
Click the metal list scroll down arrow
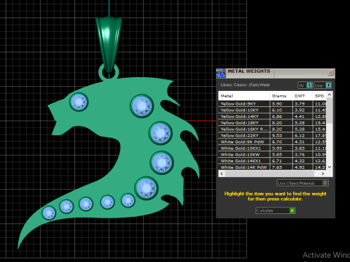click(x=330, y=167)
